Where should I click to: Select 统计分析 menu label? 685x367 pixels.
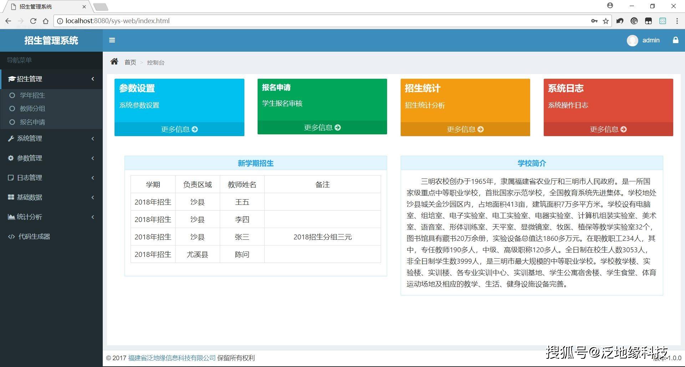[x=30, y=217]
